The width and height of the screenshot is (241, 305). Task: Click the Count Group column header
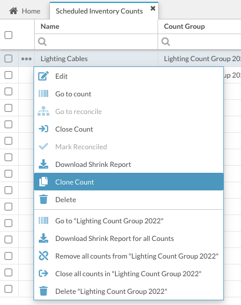(x=199, y=26)
